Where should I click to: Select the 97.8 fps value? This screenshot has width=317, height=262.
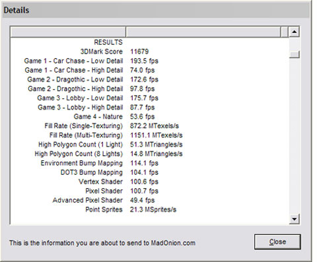click(x=142, y=88)
